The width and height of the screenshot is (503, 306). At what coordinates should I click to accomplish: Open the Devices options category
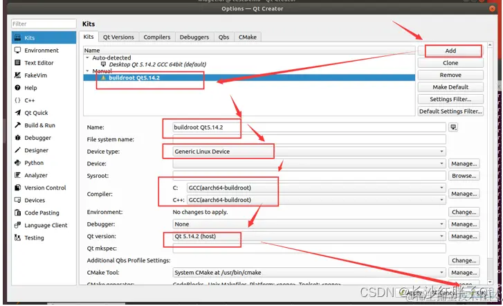click(44, 200)
